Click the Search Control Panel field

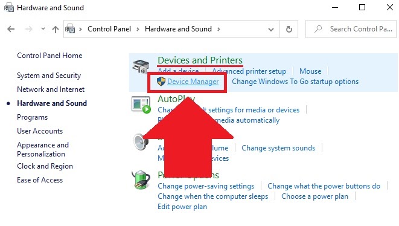click(351, 29)
